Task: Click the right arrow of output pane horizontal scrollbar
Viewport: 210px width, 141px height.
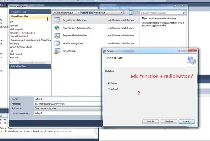Action: coord(93,137)
